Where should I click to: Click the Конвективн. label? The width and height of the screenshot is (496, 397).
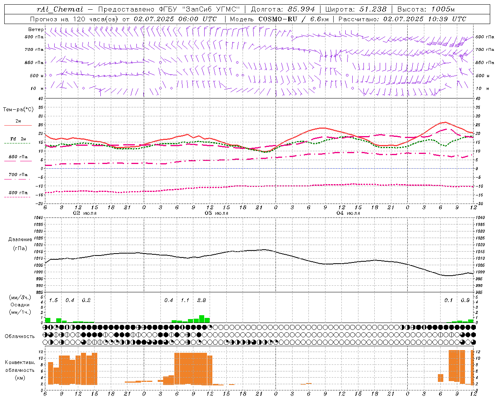(x=20, y=362)
